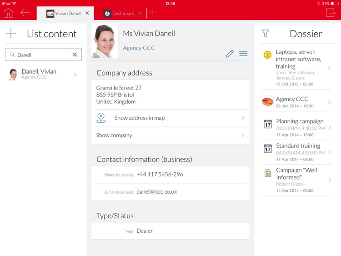The height and width of the screenshot is (256, 341).
Task: Add new item in List content
Action: coord(11,34)
